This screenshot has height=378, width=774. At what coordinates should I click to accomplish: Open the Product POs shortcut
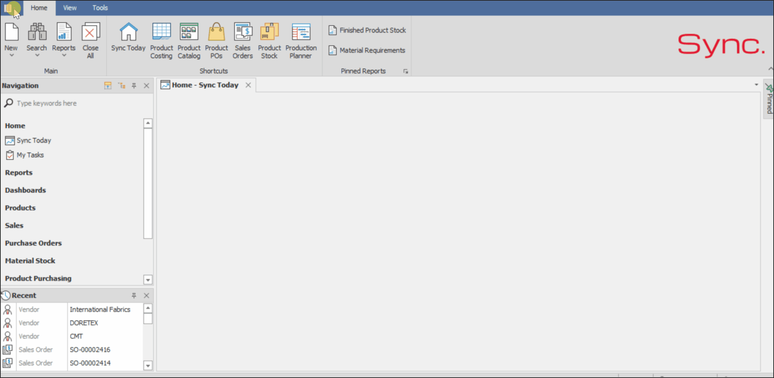[x=216, y=41]
